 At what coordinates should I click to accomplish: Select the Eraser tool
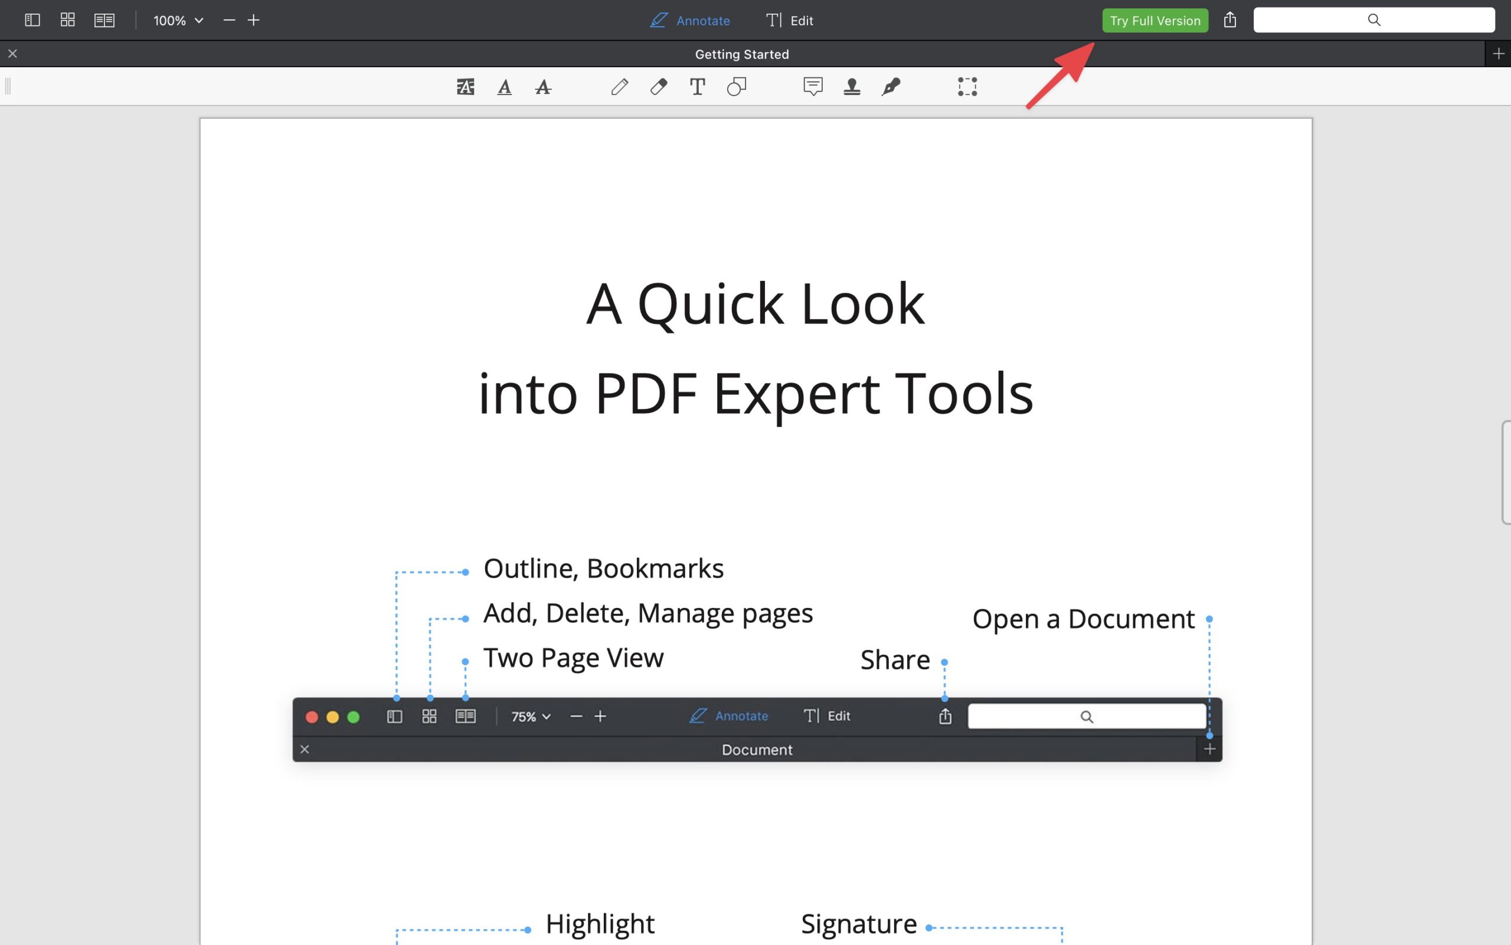tap(659, 86)
